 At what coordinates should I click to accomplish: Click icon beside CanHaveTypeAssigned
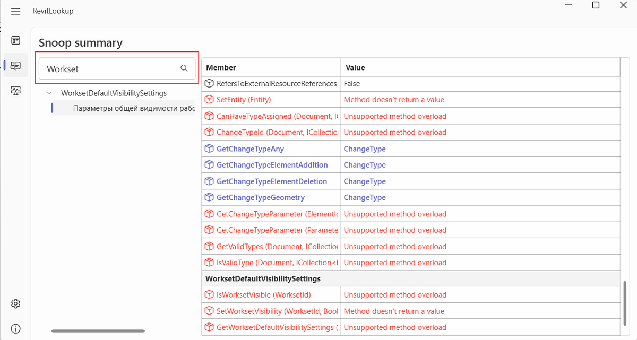point(209,116)
